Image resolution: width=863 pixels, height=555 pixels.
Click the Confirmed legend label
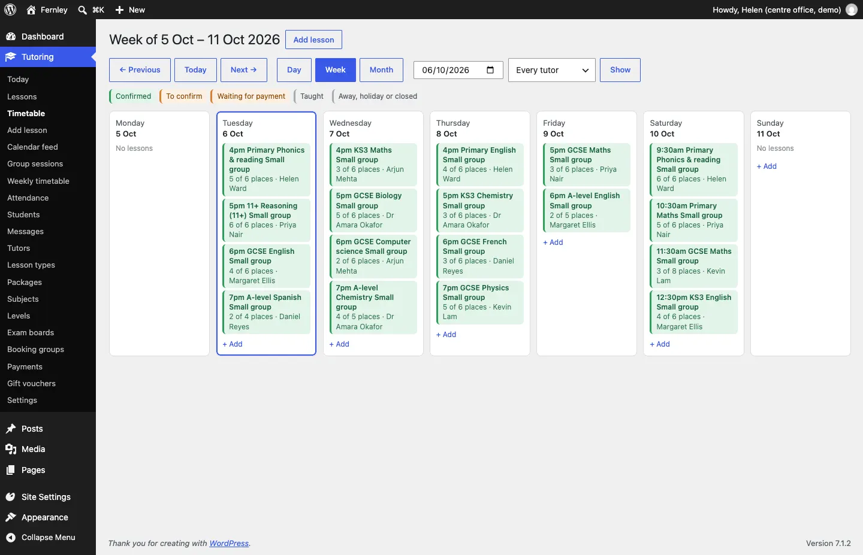(133, 96)
